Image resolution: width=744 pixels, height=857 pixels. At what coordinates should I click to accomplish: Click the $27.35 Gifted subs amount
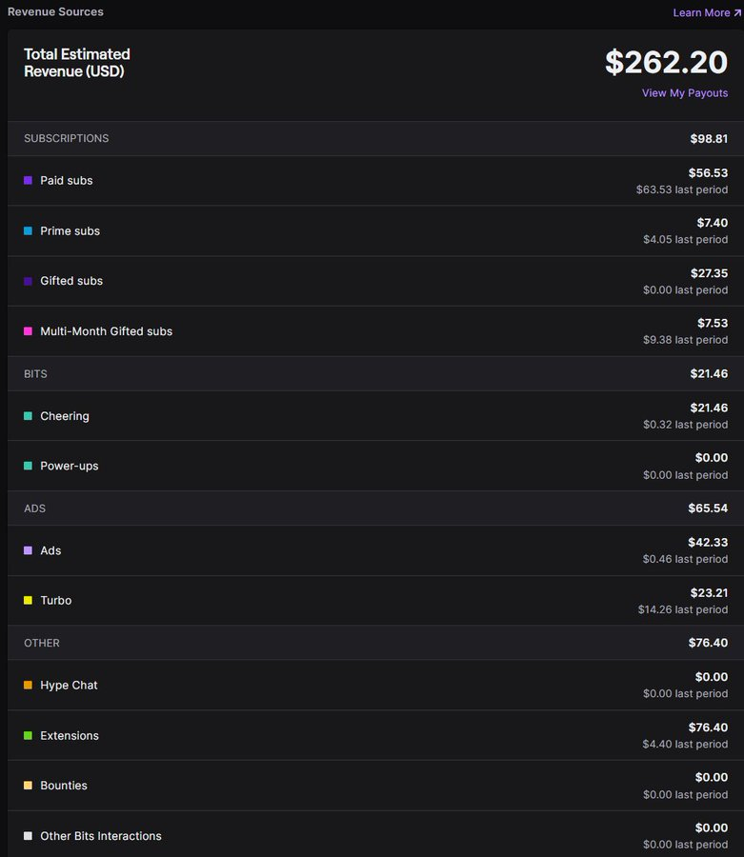click(x=709, y=273)
